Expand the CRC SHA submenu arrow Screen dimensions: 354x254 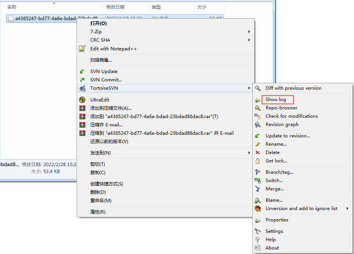pyautogui.click(x=249, y=40)
